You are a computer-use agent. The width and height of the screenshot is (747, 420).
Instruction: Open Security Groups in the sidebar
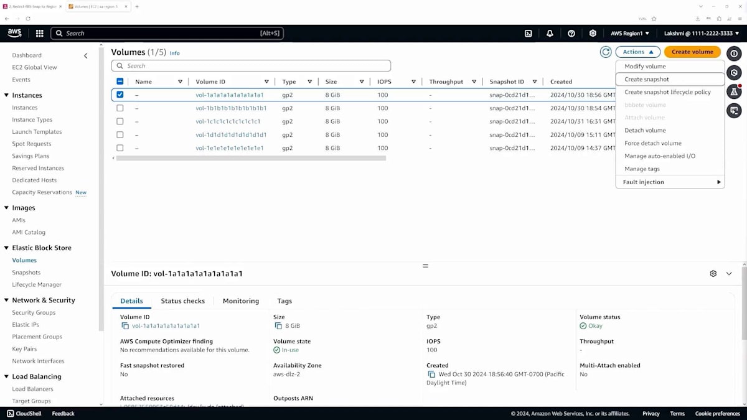tap(34, 313)
